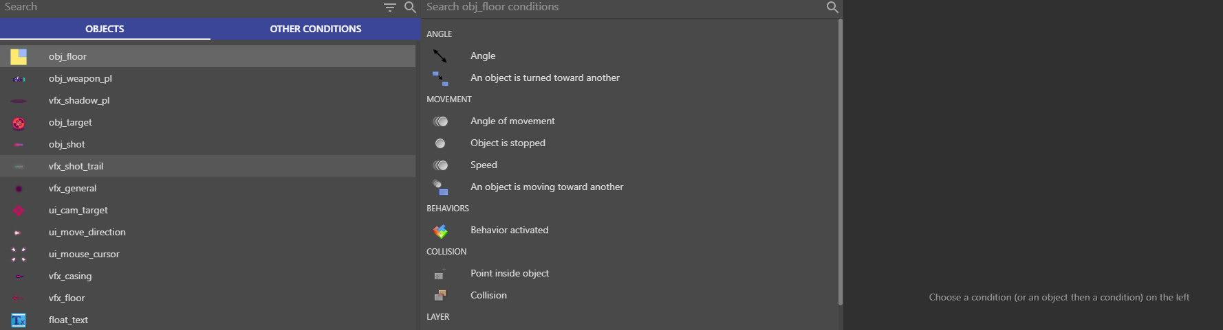Choose the Object is stopped condition
Screen dimensions: 1223x330
tap(508, 143)
